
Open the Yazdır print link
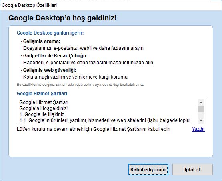(x=198, y=129)
